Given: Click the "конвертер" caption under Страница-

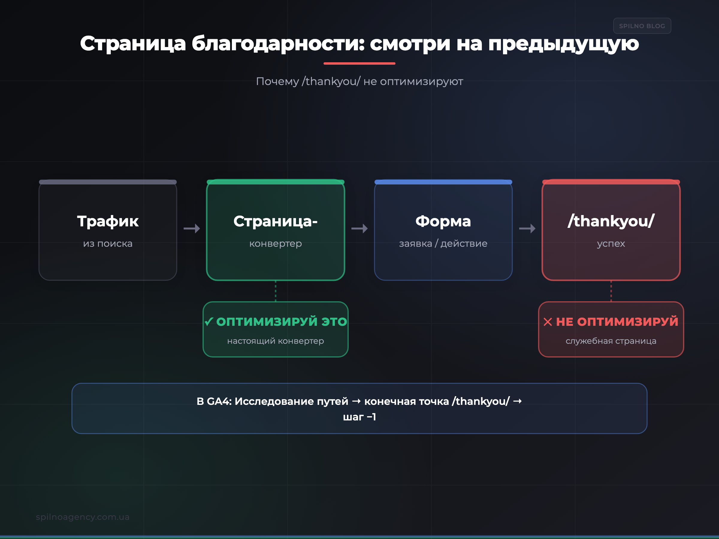Looking at the screenshot, I should (x=276, y=244).
